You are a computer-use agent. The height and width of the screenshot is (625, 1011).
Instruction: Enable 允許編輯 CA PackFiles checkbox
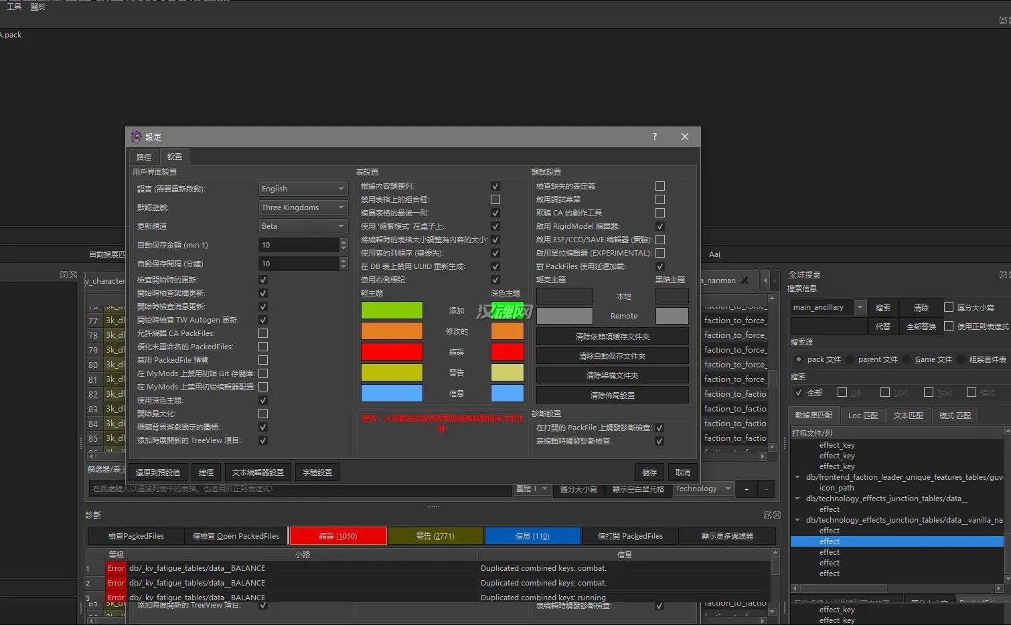pos(263,333)
